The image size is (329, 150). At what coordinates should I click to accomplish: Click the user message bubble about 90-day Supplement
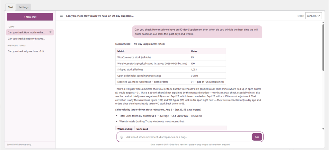coord(197,32)
